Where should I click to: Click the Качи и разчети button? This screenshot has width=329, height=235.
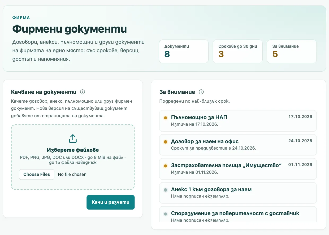[x=110, y=202]
